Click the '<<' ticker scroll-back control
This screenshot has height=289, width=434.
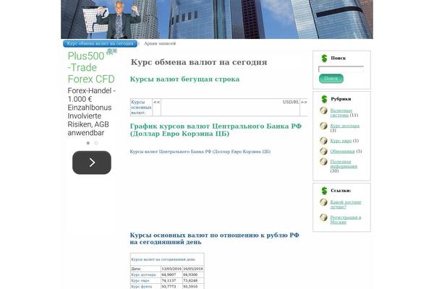157,102
